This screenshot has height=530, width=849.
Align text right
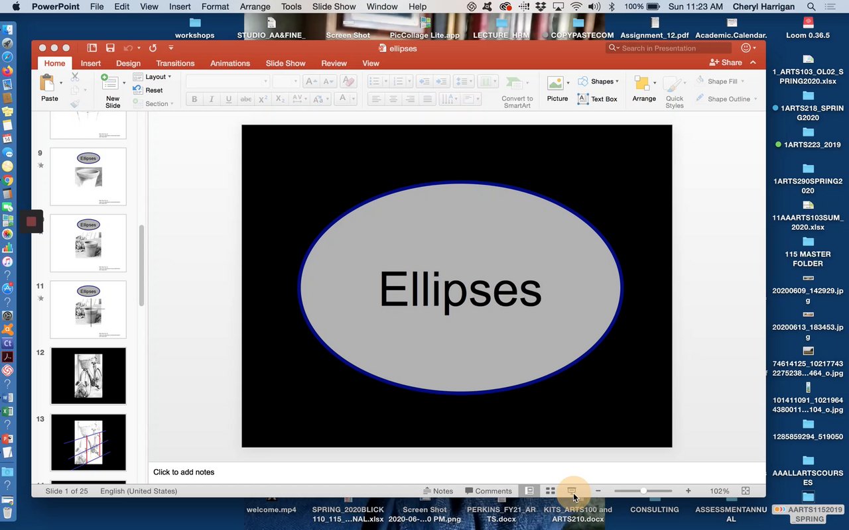[x=411, y=99]
